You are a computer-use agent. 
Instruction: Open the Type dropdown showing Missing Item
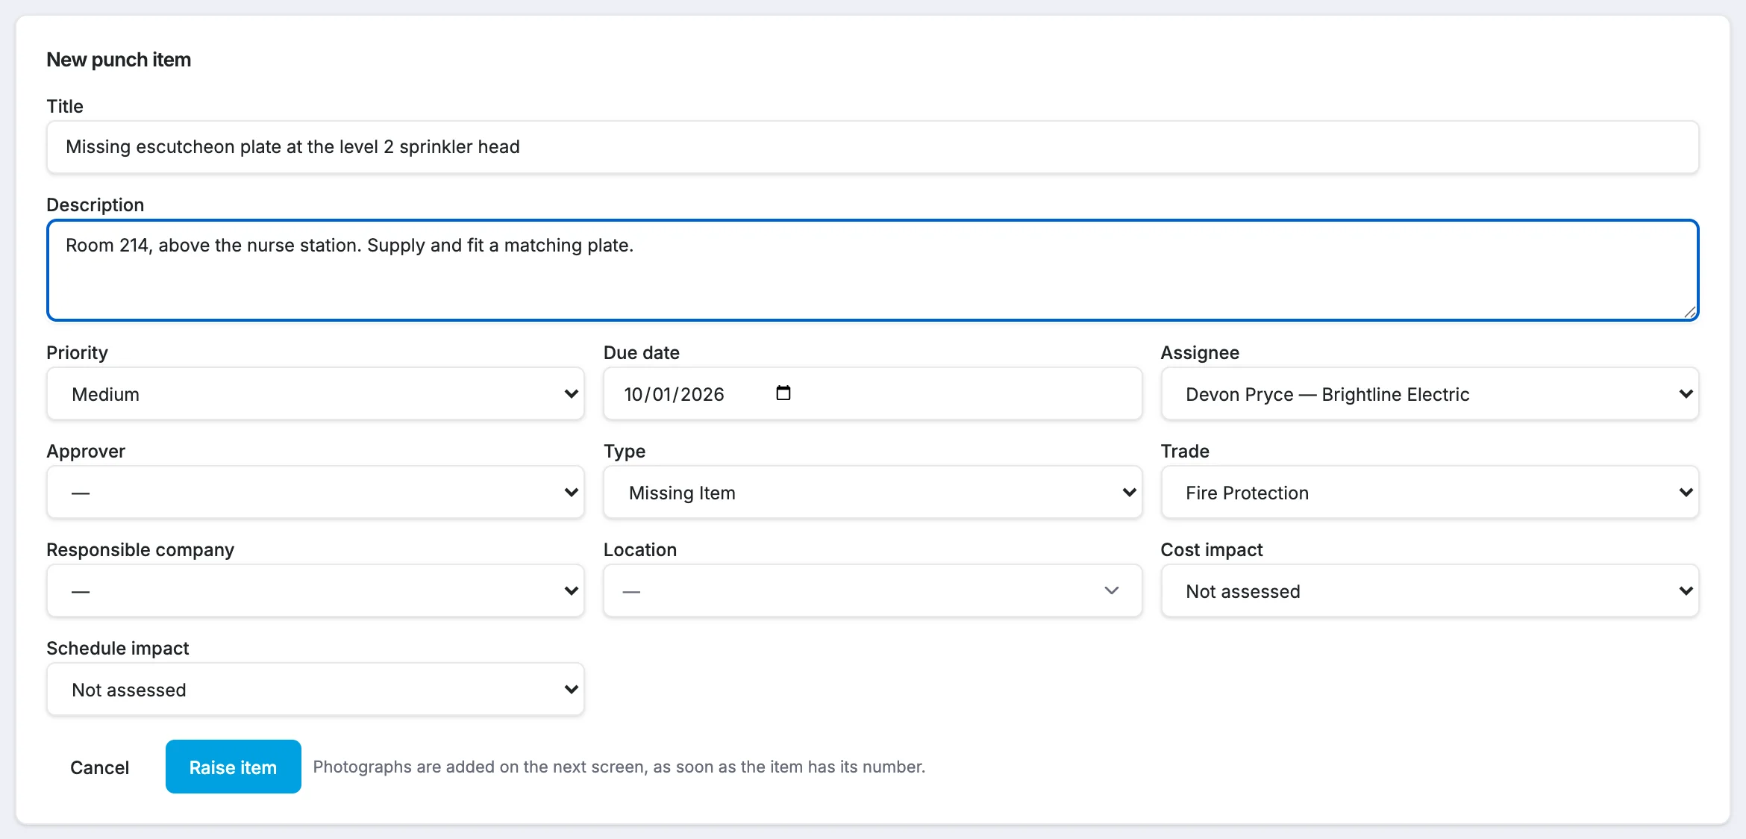pos(872,493)
